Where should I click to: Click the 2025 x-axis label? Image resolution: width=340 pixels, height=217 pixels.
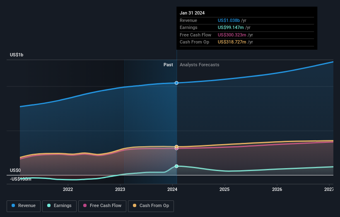coord(224,189)
